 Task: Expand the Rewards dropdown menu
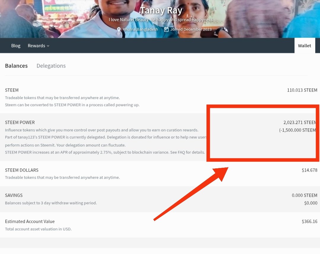[x=38, y=46]
